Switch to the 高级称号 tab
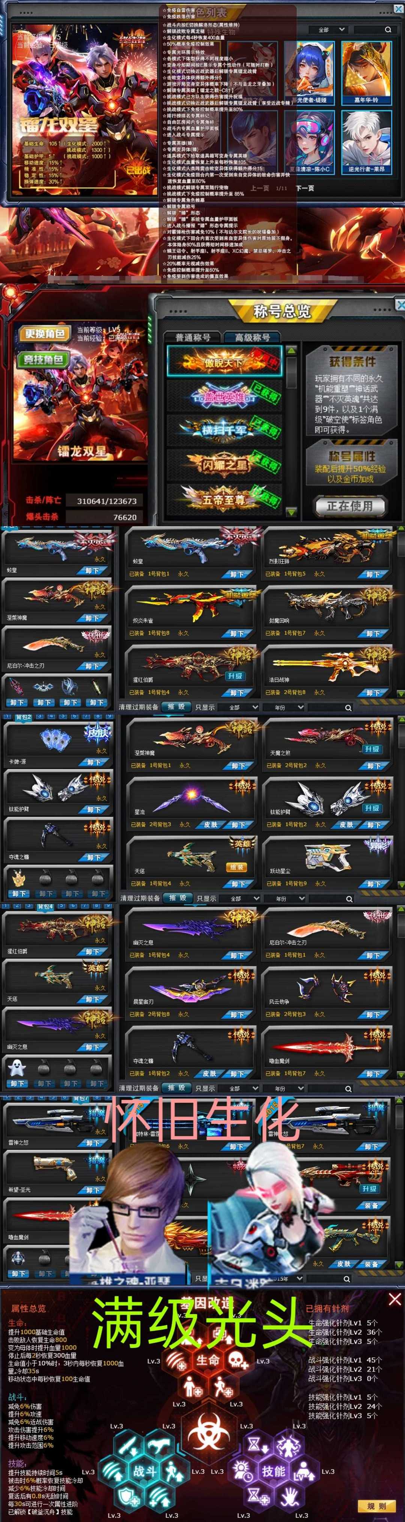Viewport: 405px width, 1522px height. point(252,337)
